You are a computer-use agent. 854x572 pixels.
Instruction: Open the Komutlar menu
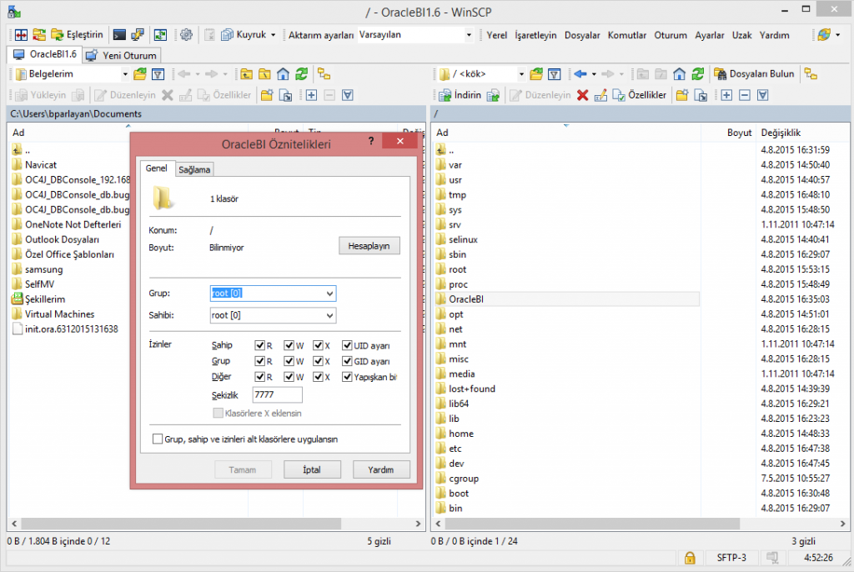627,35
